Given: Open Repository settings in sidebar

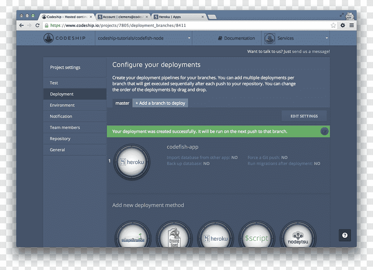Looking at the screenshot, I should click(75, 139).
